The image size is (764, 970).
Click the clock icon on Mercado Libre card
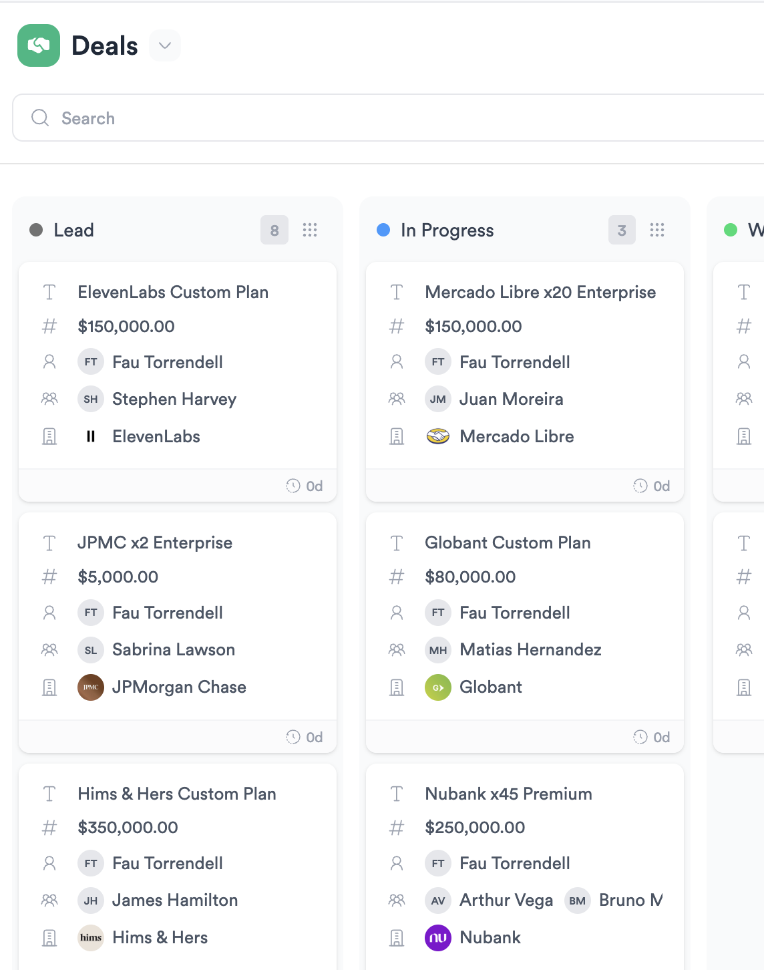click(x=640, y=486)
